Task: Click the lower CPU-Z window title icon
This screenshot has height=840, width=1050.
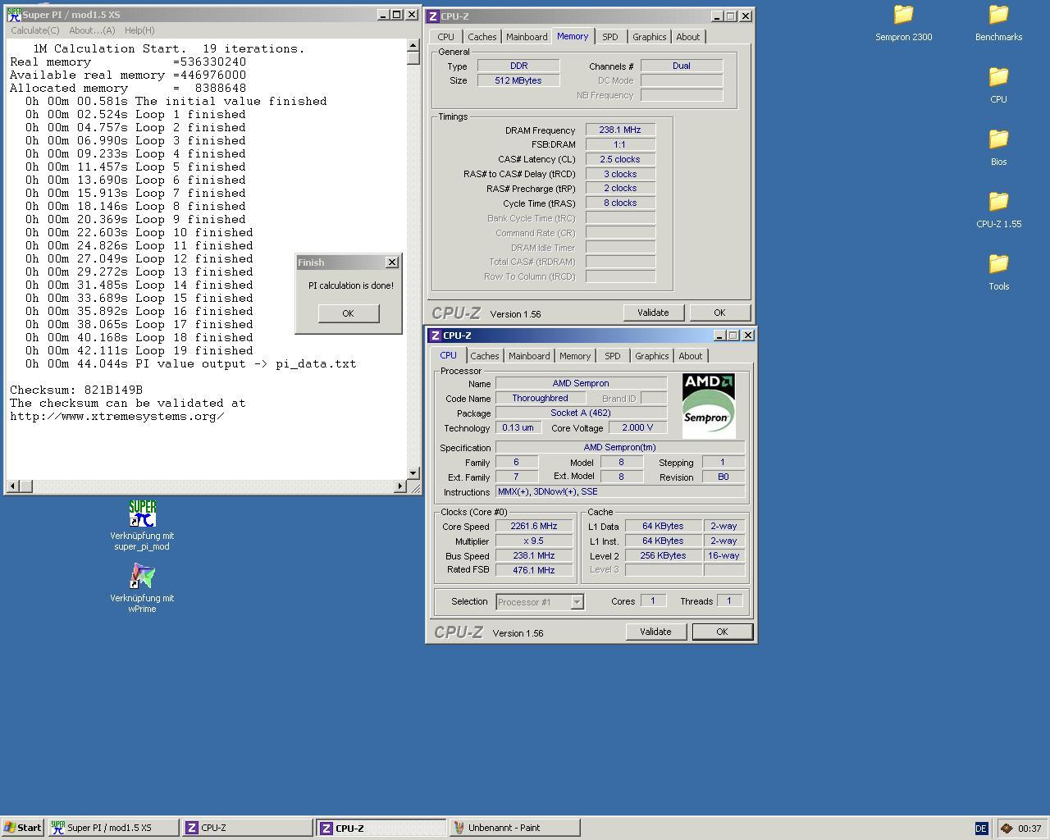Action: (435, 335)
